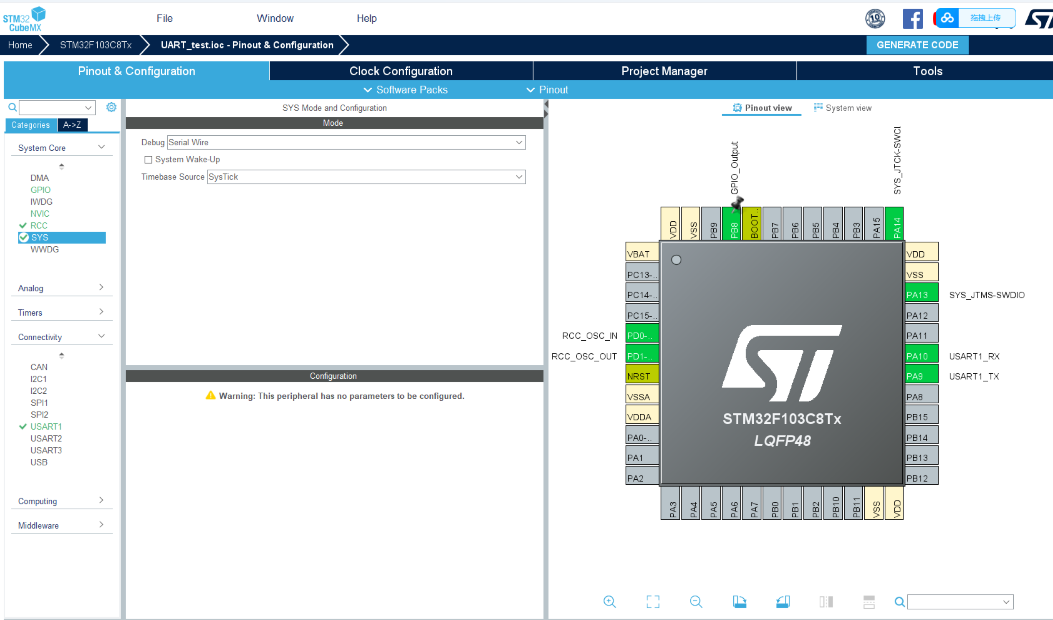Image resolution: width=1053 pixels, height=620 pixels.
Task: Open the pin search combo box
Action: click(960, 602)
